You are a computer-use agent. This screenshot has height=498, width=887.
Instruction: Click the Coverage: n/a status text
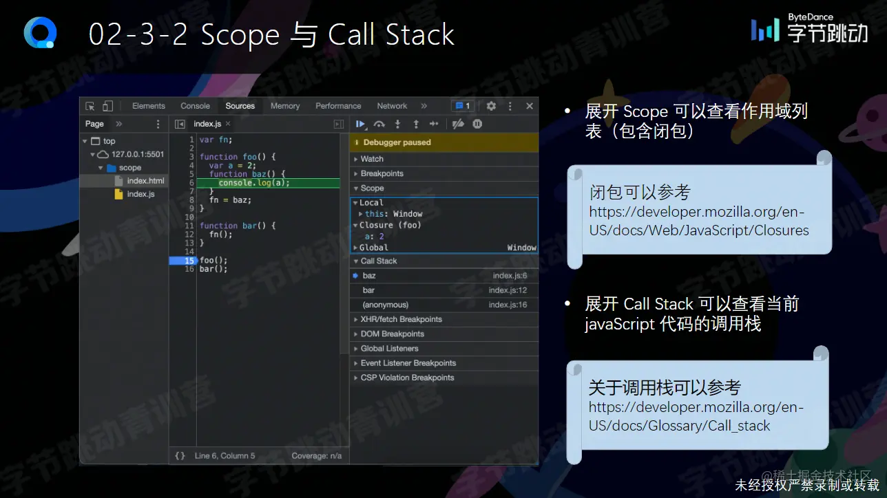click(317, 455)
